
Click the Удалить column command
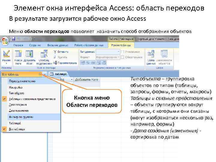click(60, 57)
